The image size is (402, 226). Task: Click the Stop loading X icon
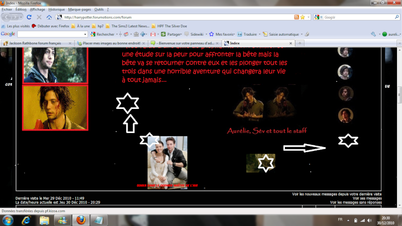(x=39, y=17)
